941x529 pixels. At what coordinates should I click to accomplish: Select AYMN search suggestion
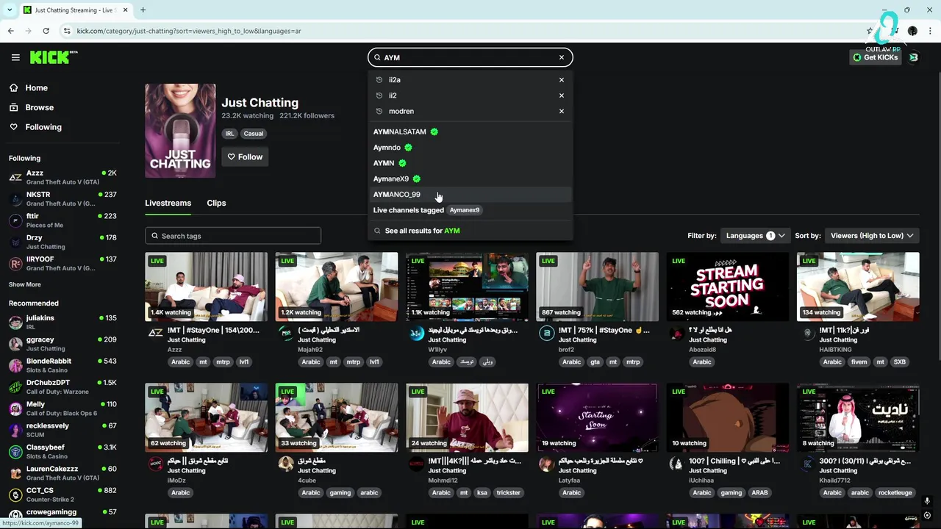[470, 163]
